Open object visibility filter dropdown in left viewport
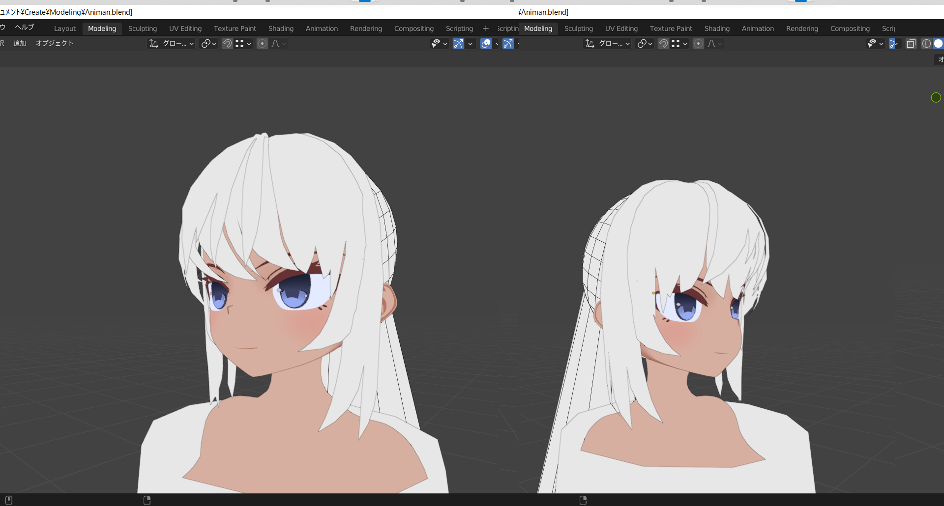 coord(439,44)
